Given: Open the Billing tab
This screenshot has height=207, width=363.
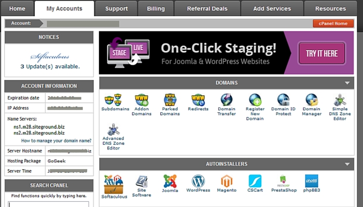Looking at the screenshot, I should 156,9.
